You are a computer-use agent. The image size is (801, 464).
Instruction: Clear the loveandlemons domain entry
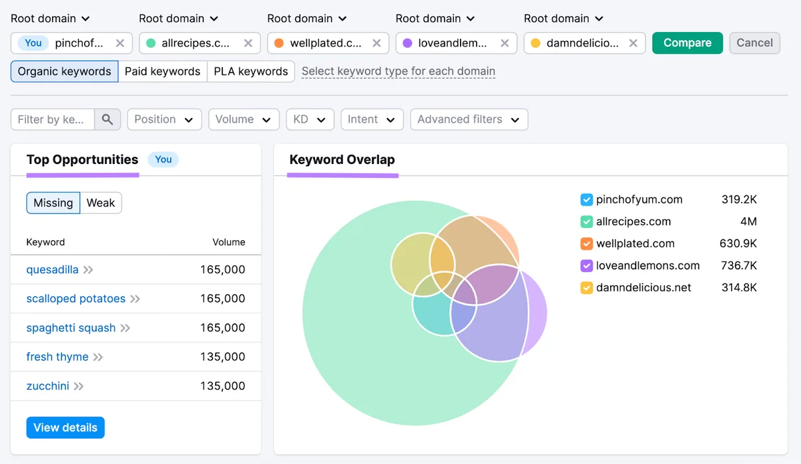coord(505,43)
